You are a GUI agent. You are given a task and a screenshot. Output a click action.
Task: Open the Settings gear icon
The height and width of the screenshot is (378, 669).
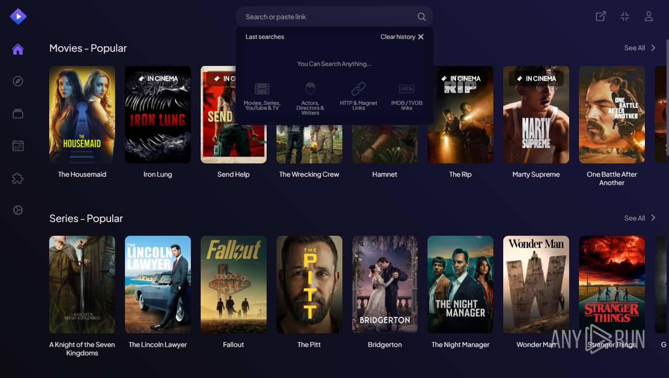pyautogui.click(x=18, y=210)
